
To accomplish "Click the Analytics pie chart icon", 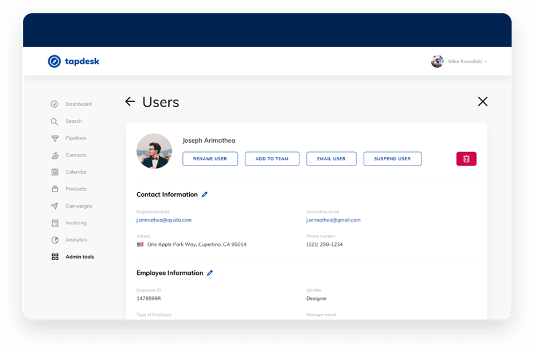I will coord(55,240).
